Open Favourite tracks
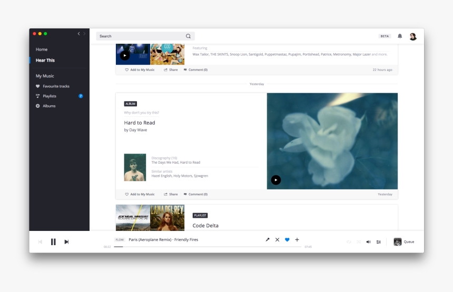Image resolution: width=453 pixels, height=292 pixels. 56,86
